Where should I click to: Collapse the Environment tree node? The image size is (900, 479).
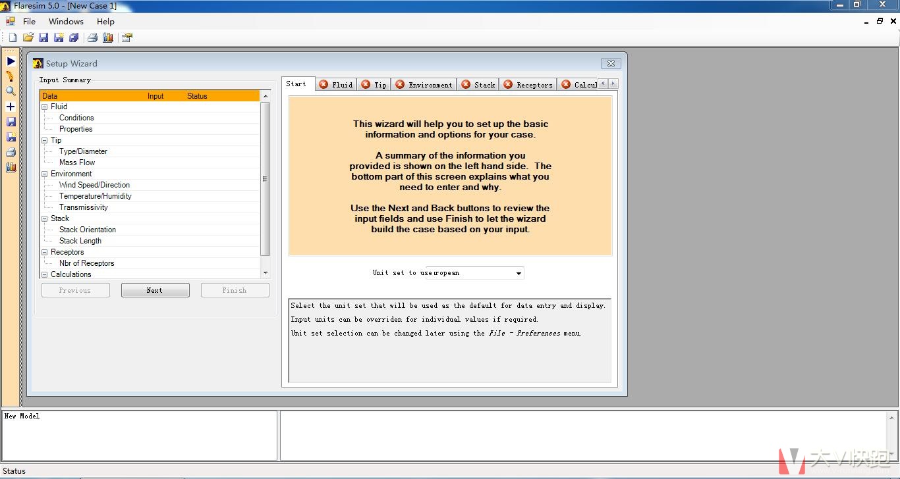point(45,174)
